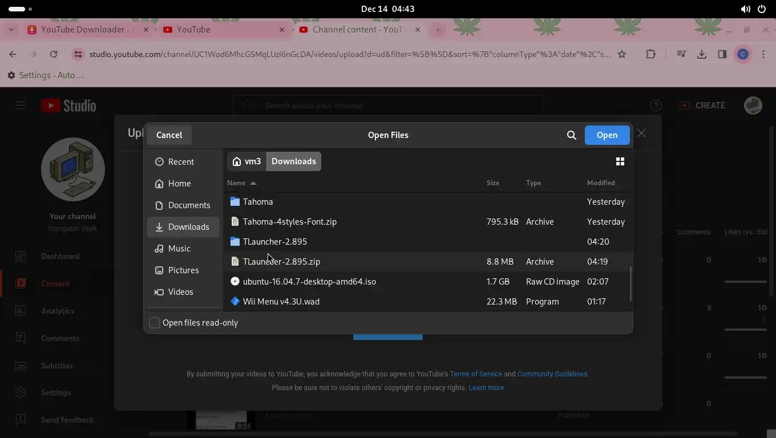Open Chrome three-dot menu
776x438 pixels.
coord(763,54)
